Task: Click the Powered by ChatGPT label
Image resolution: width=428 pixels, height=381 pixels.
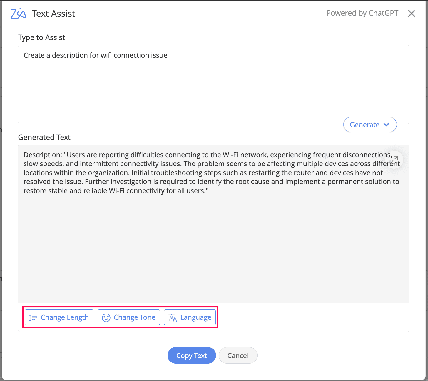Action: pyautogui.click(x=362, y=13)
